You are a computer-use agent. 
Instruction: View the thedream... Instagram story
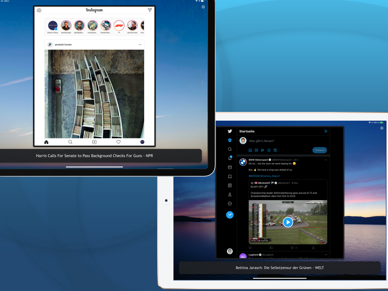tap(106, 26)
